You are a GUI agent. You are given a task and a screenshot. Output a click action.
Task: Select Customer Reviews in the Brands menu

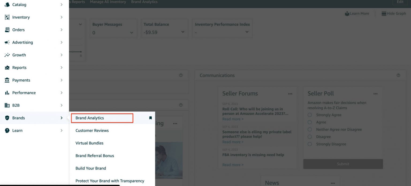click(92, 130)
